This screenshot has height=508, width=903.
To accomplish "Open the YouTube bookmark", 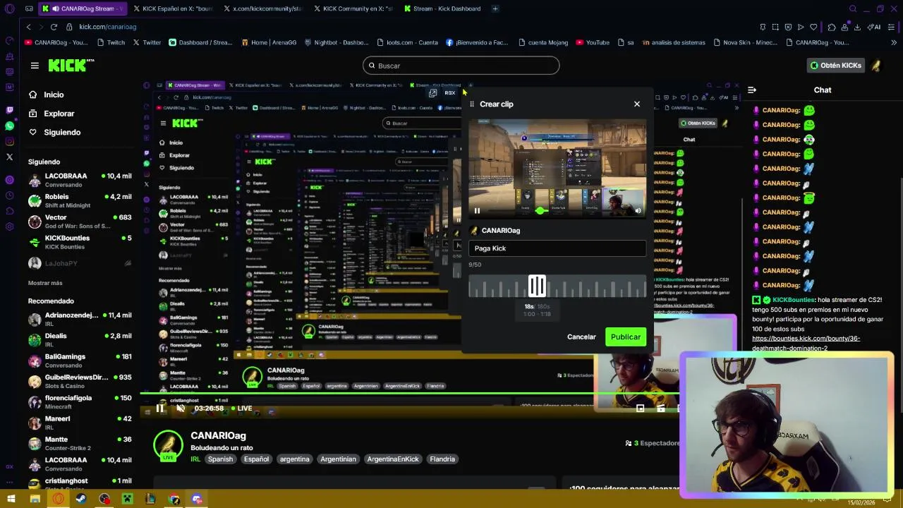I will pyautogui.click(x=593, y=42).
